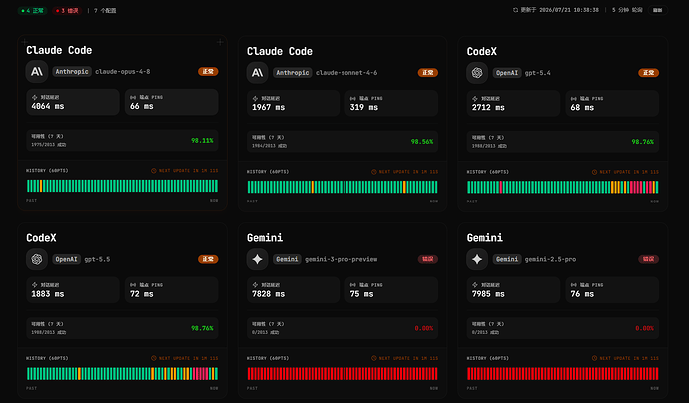Screen dimensions: 689x403
Task: Click the red error badge on gemini-2.5-pro
Action: (649, 259)
